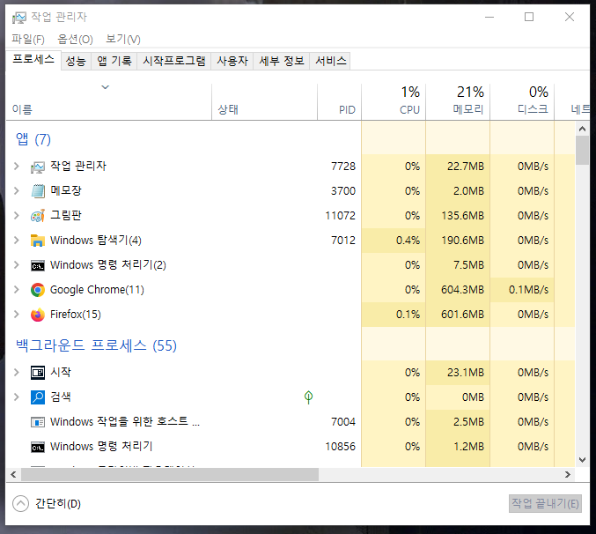596x534 pixels.
Task: Click the vertical scrollbar down arrow
Action: [582, 460]
